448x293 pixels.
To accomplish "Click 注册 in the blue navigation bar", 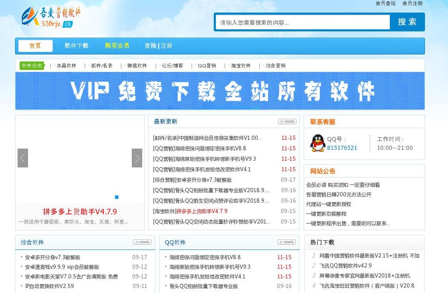I will (166, 46).
